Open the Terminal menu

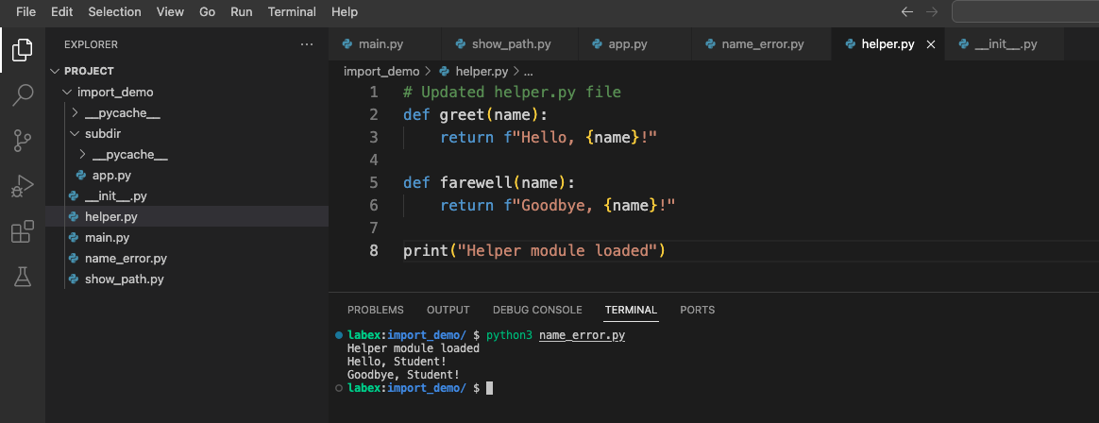coord(292,12)
